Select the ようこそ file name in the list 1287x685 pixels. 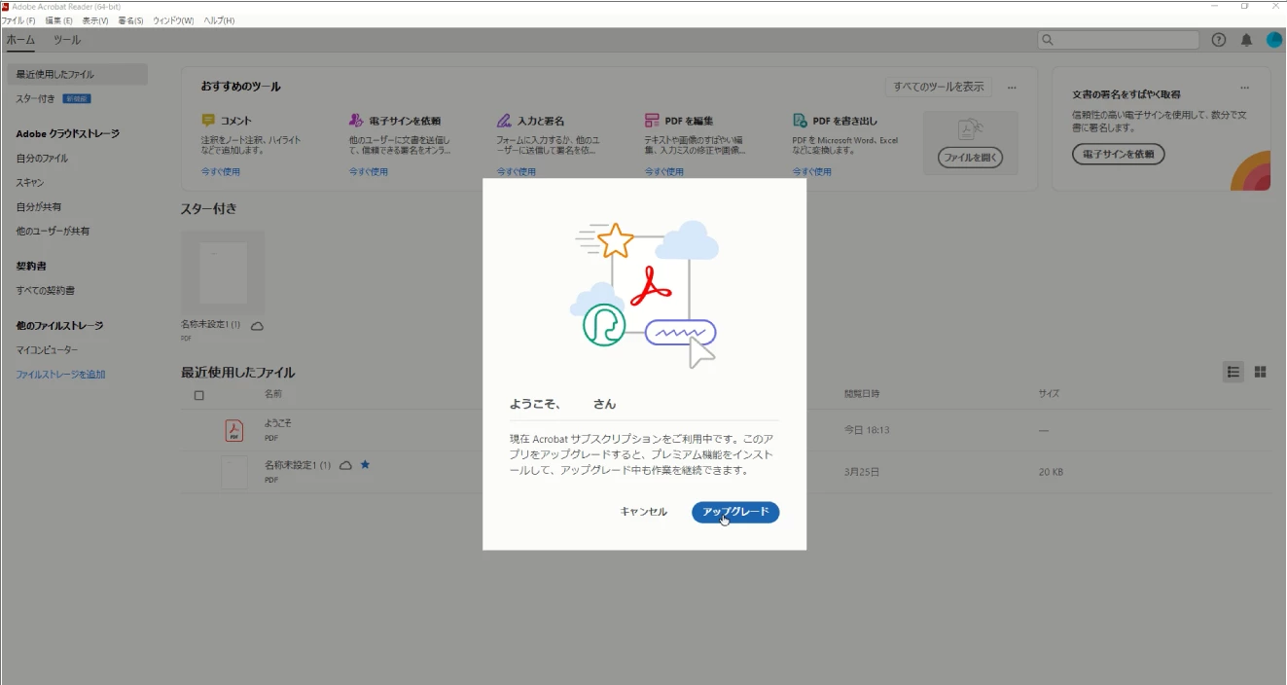pyautogui.click(x=277, y=423)
